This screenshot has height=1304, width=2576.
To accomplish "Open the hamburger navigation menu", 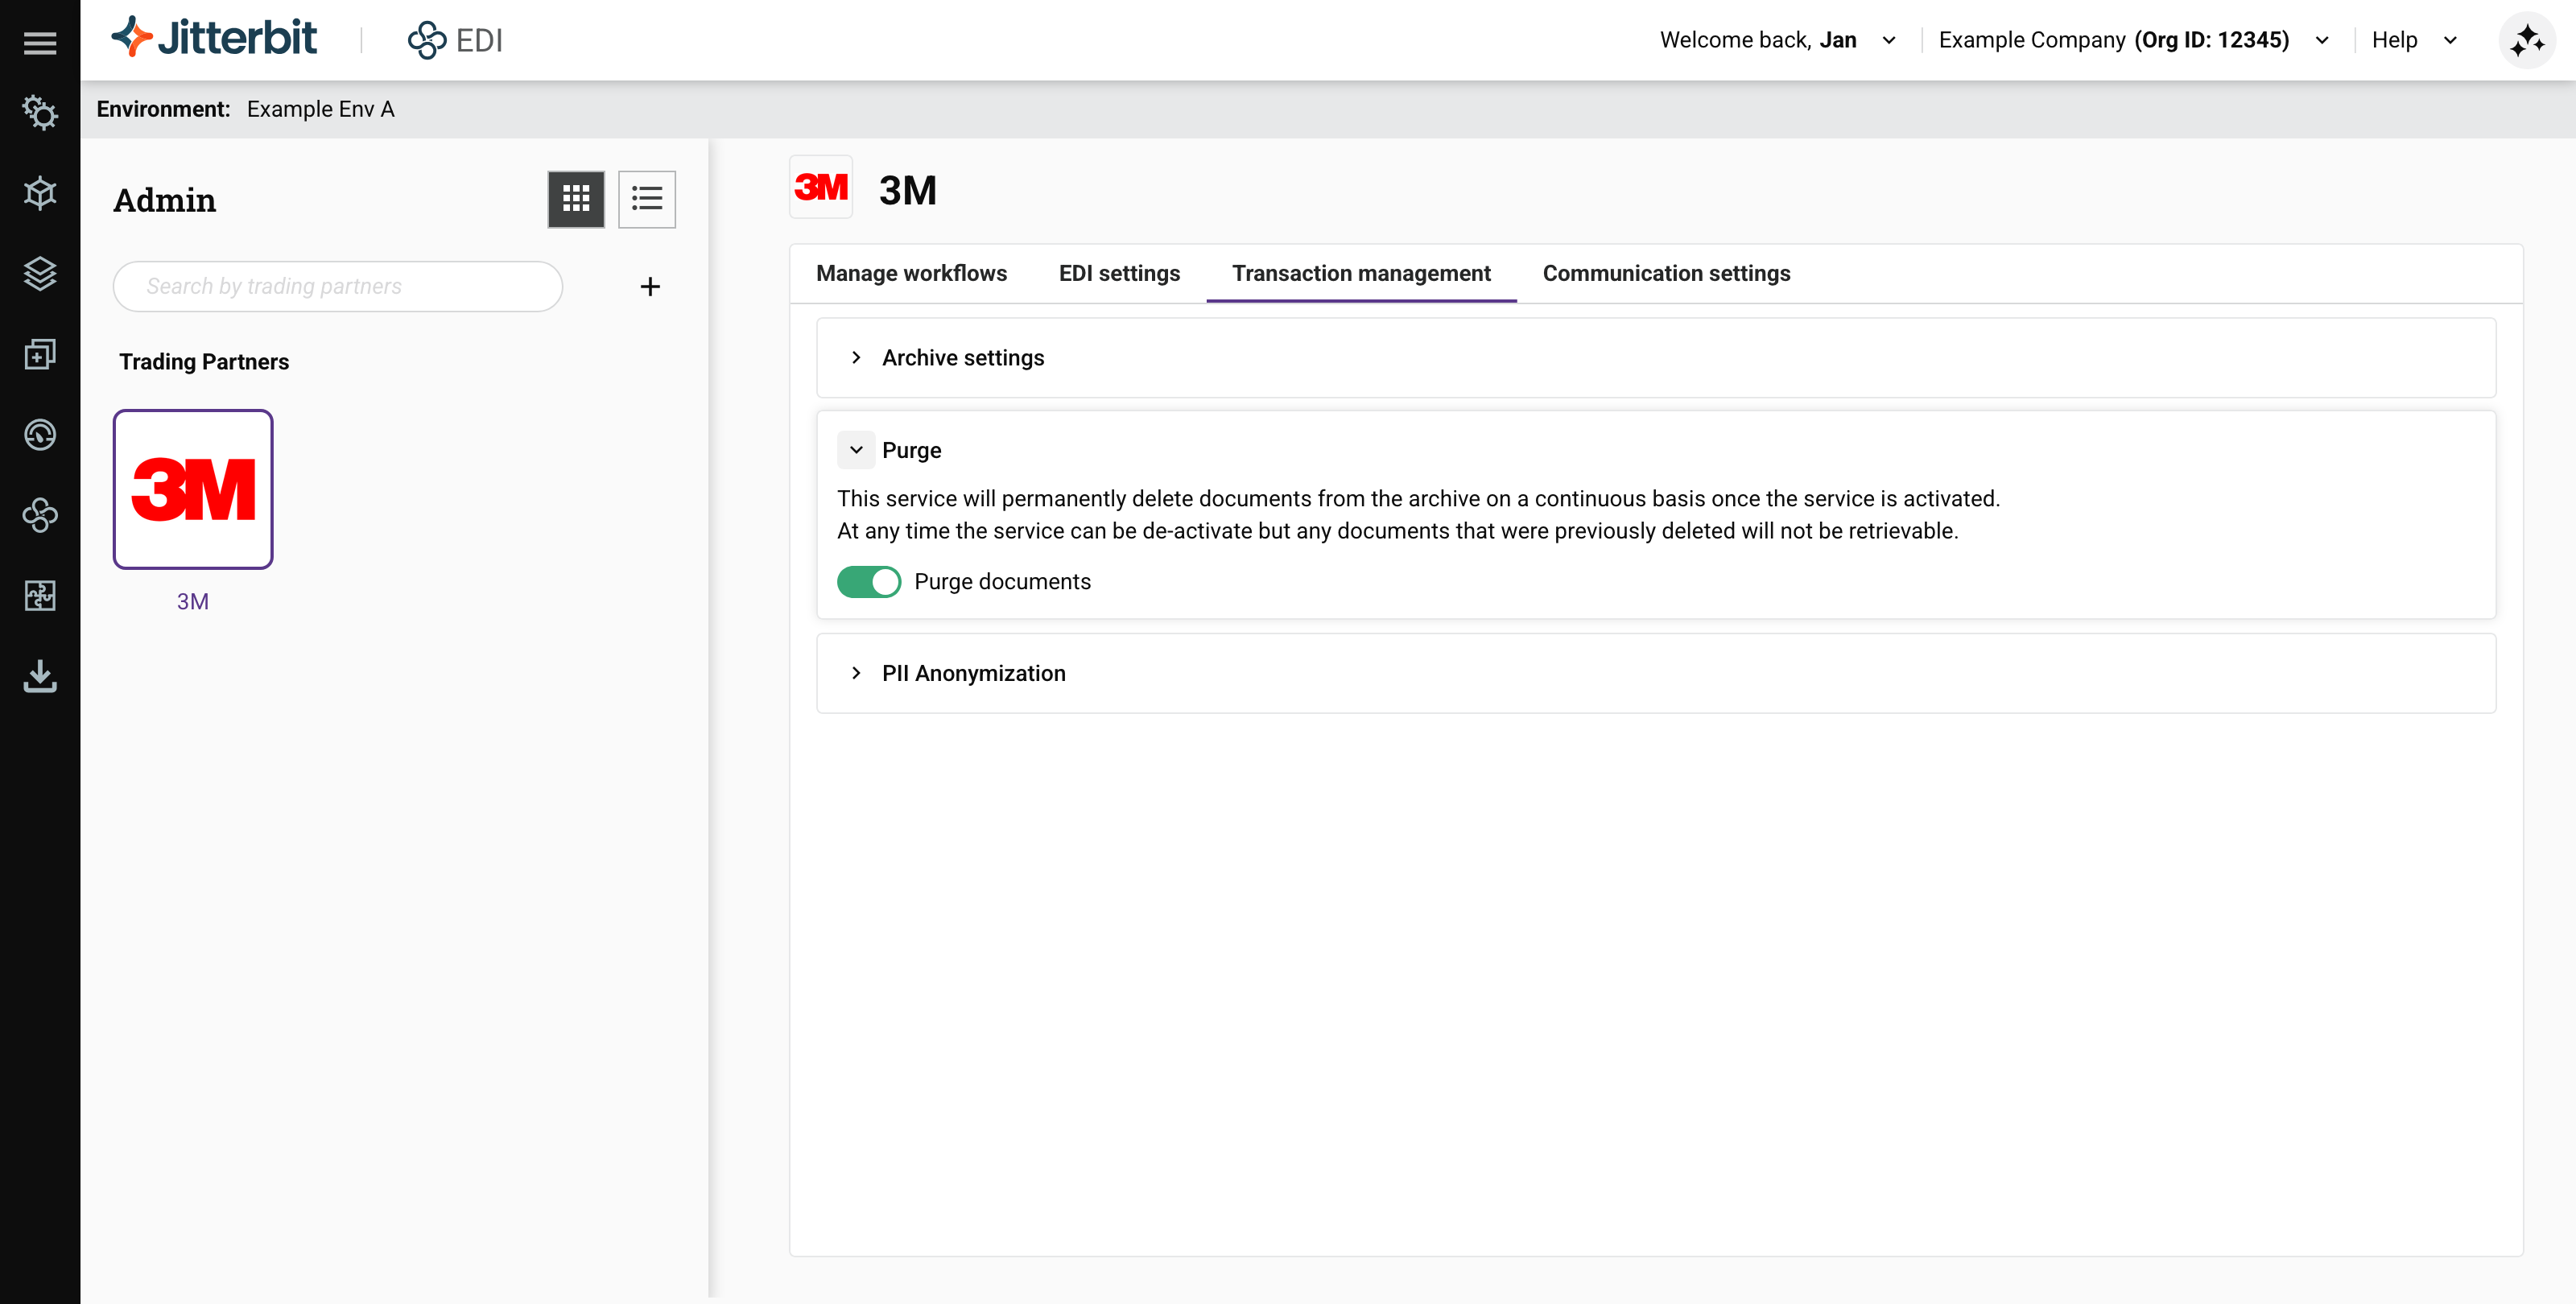I will tap(40, 42).
